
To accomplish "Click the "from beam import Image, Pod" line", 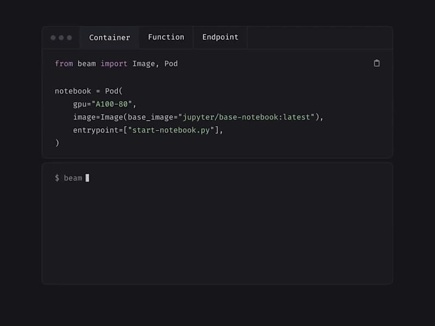I will tap(116, 64).
